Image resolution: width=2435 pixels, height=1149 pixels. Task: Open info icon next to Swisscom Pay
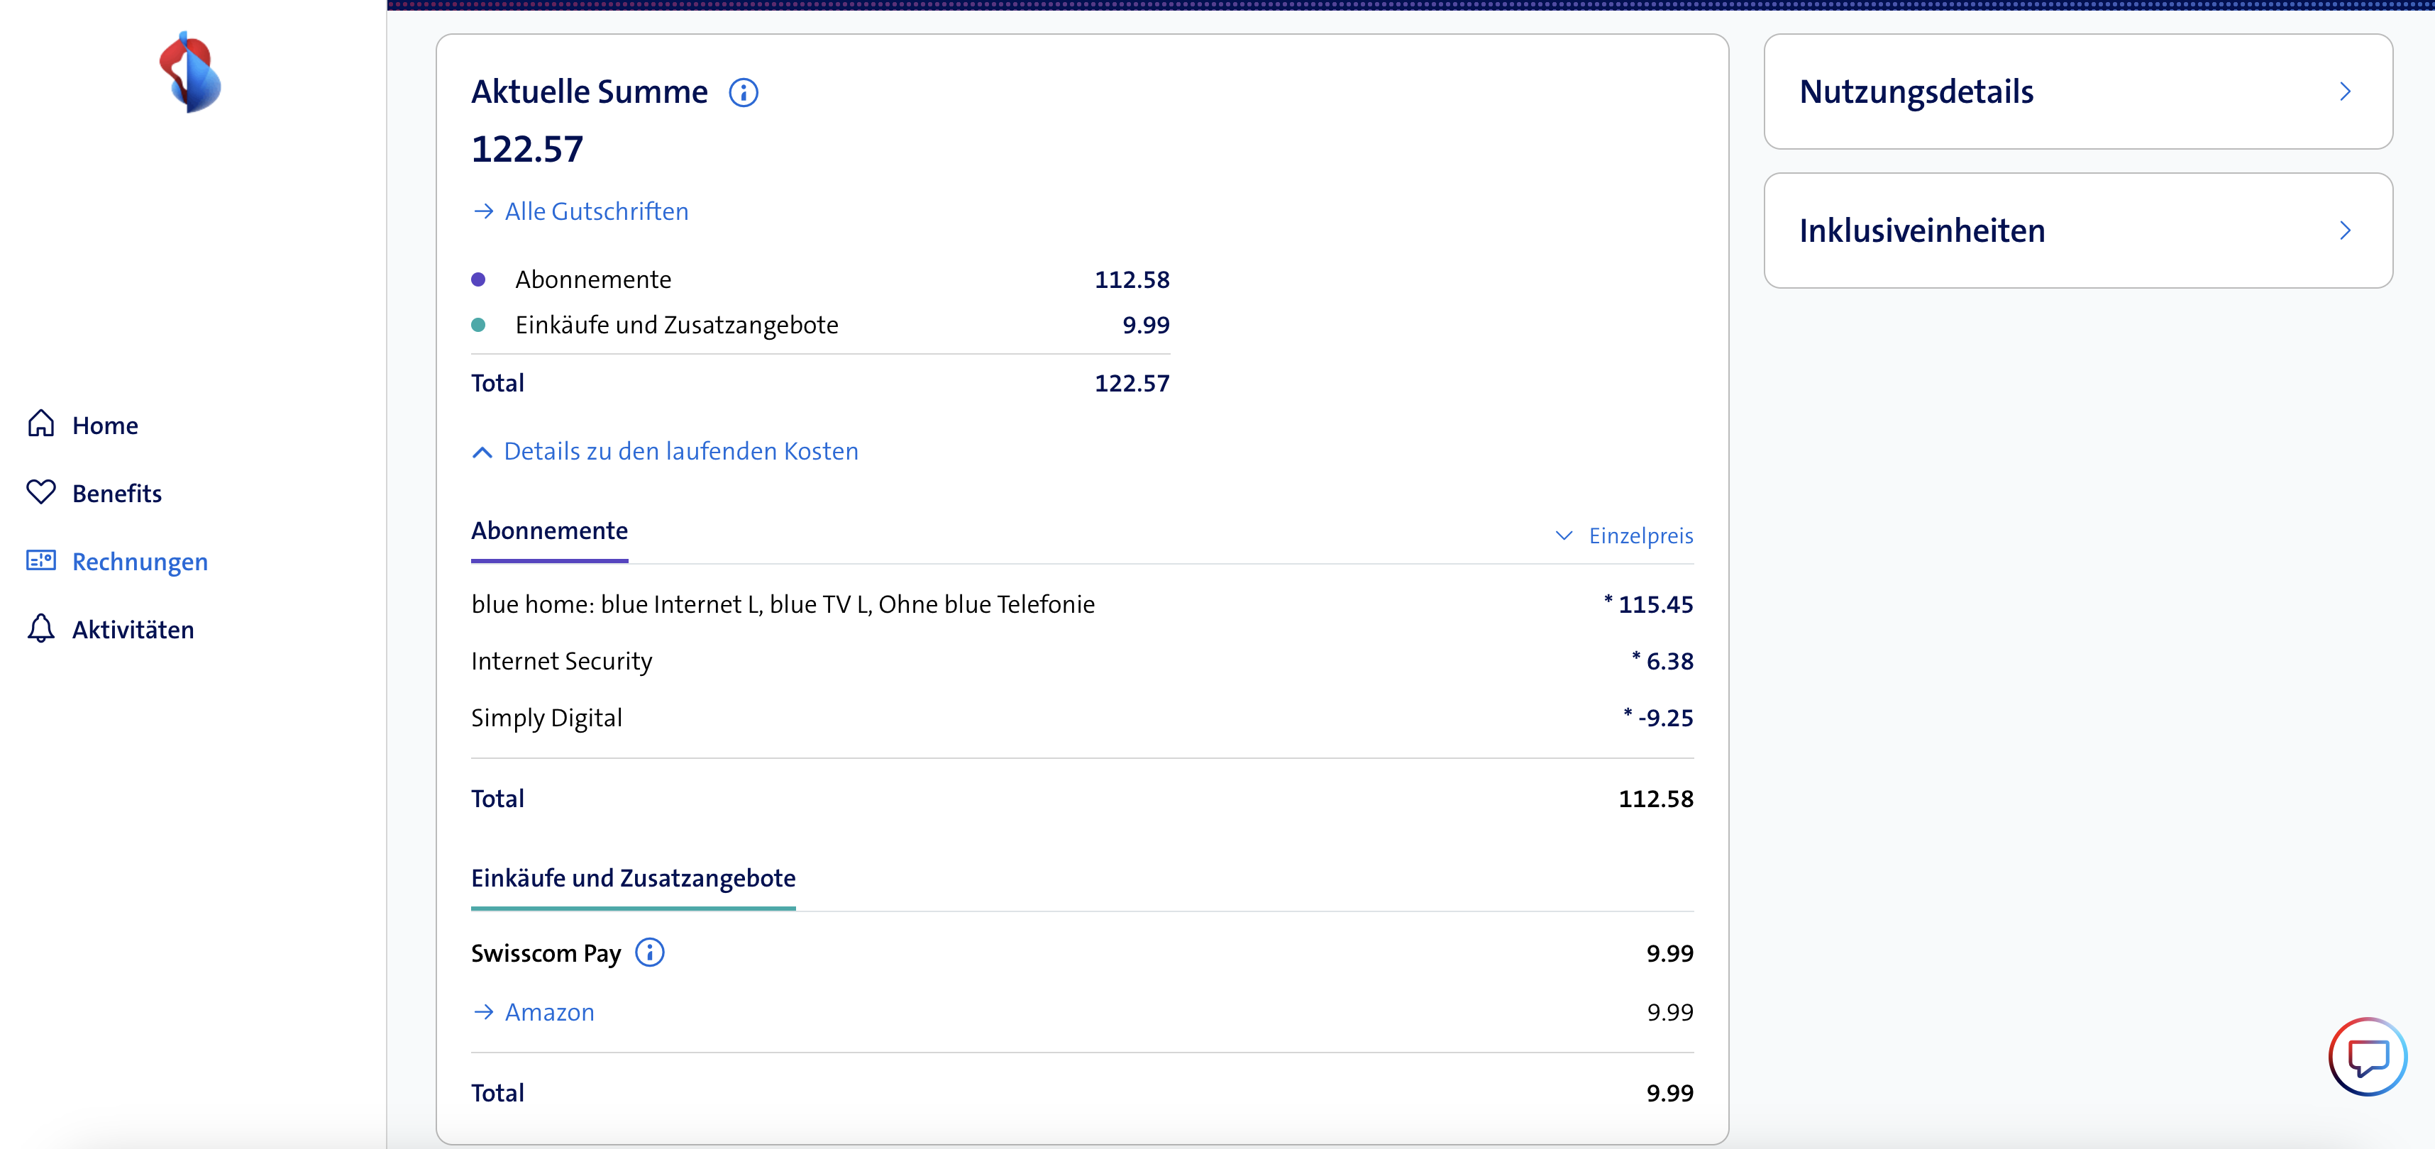tap(649, 953)
